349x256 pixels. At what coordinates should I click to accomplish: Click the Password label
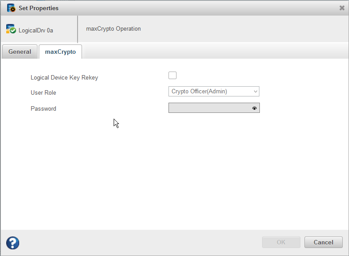(43, 108)
